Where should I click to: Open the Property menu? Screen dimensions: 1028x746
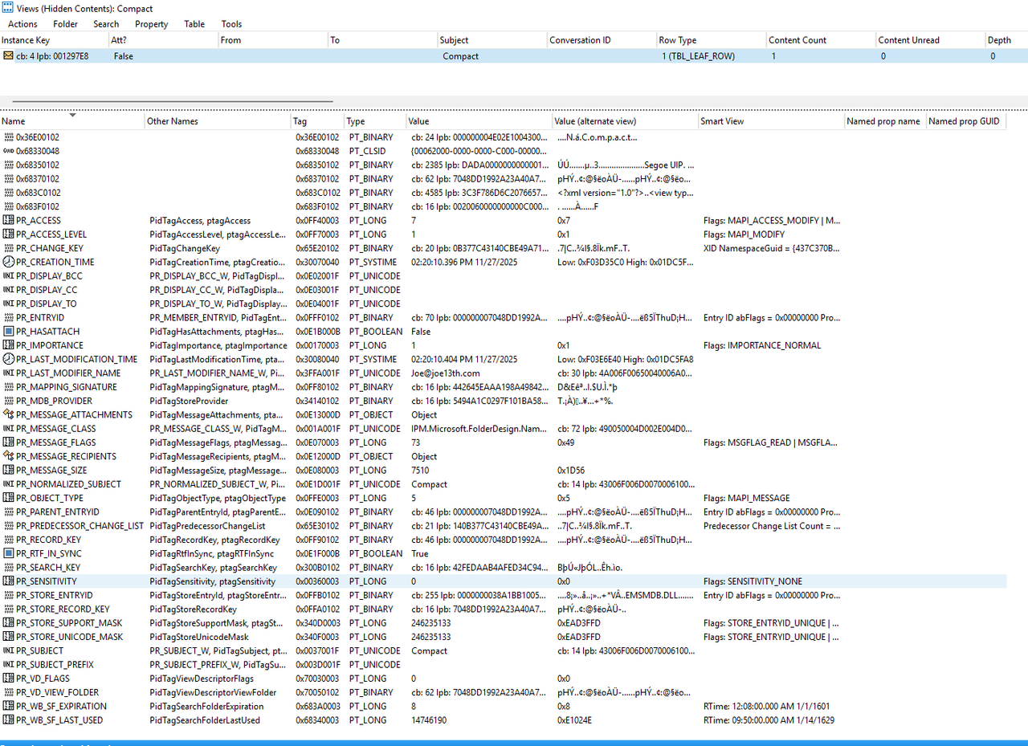pos(152,24)
